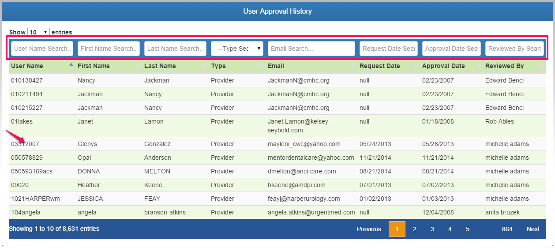Open the Type search filter dropdown
The height and width of the screenshot is (248, 555).
click(237, 49)
